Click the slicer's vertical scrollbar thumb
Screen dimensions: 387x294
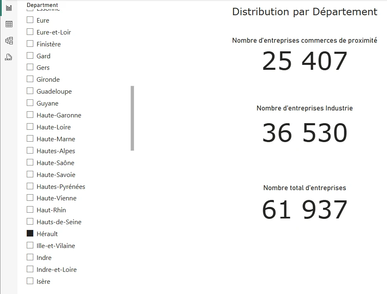(132, 118)
